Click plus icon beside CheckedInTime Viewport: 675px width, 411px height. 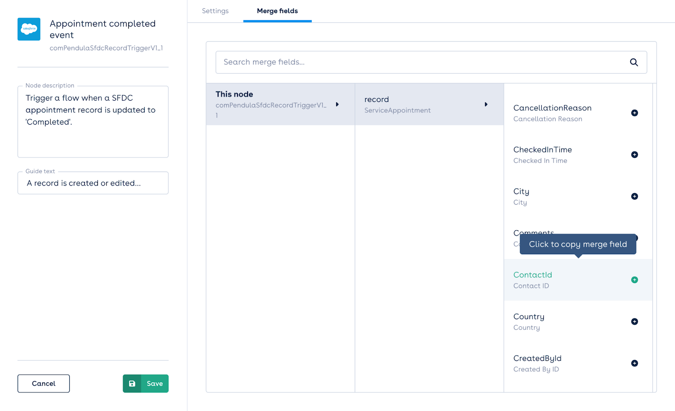(x=634, y=155)
